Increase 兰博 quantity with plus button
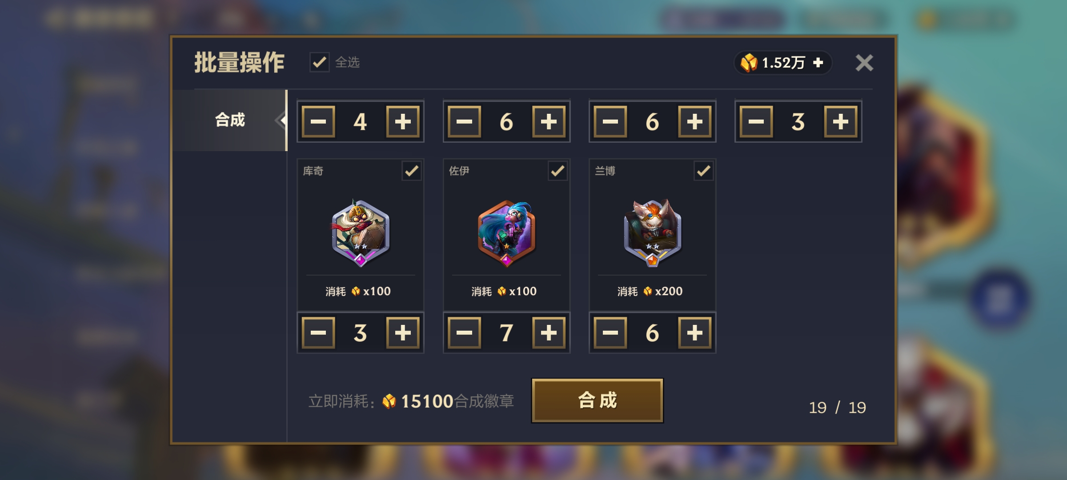The image size is (1067, 480). (694, 332)
